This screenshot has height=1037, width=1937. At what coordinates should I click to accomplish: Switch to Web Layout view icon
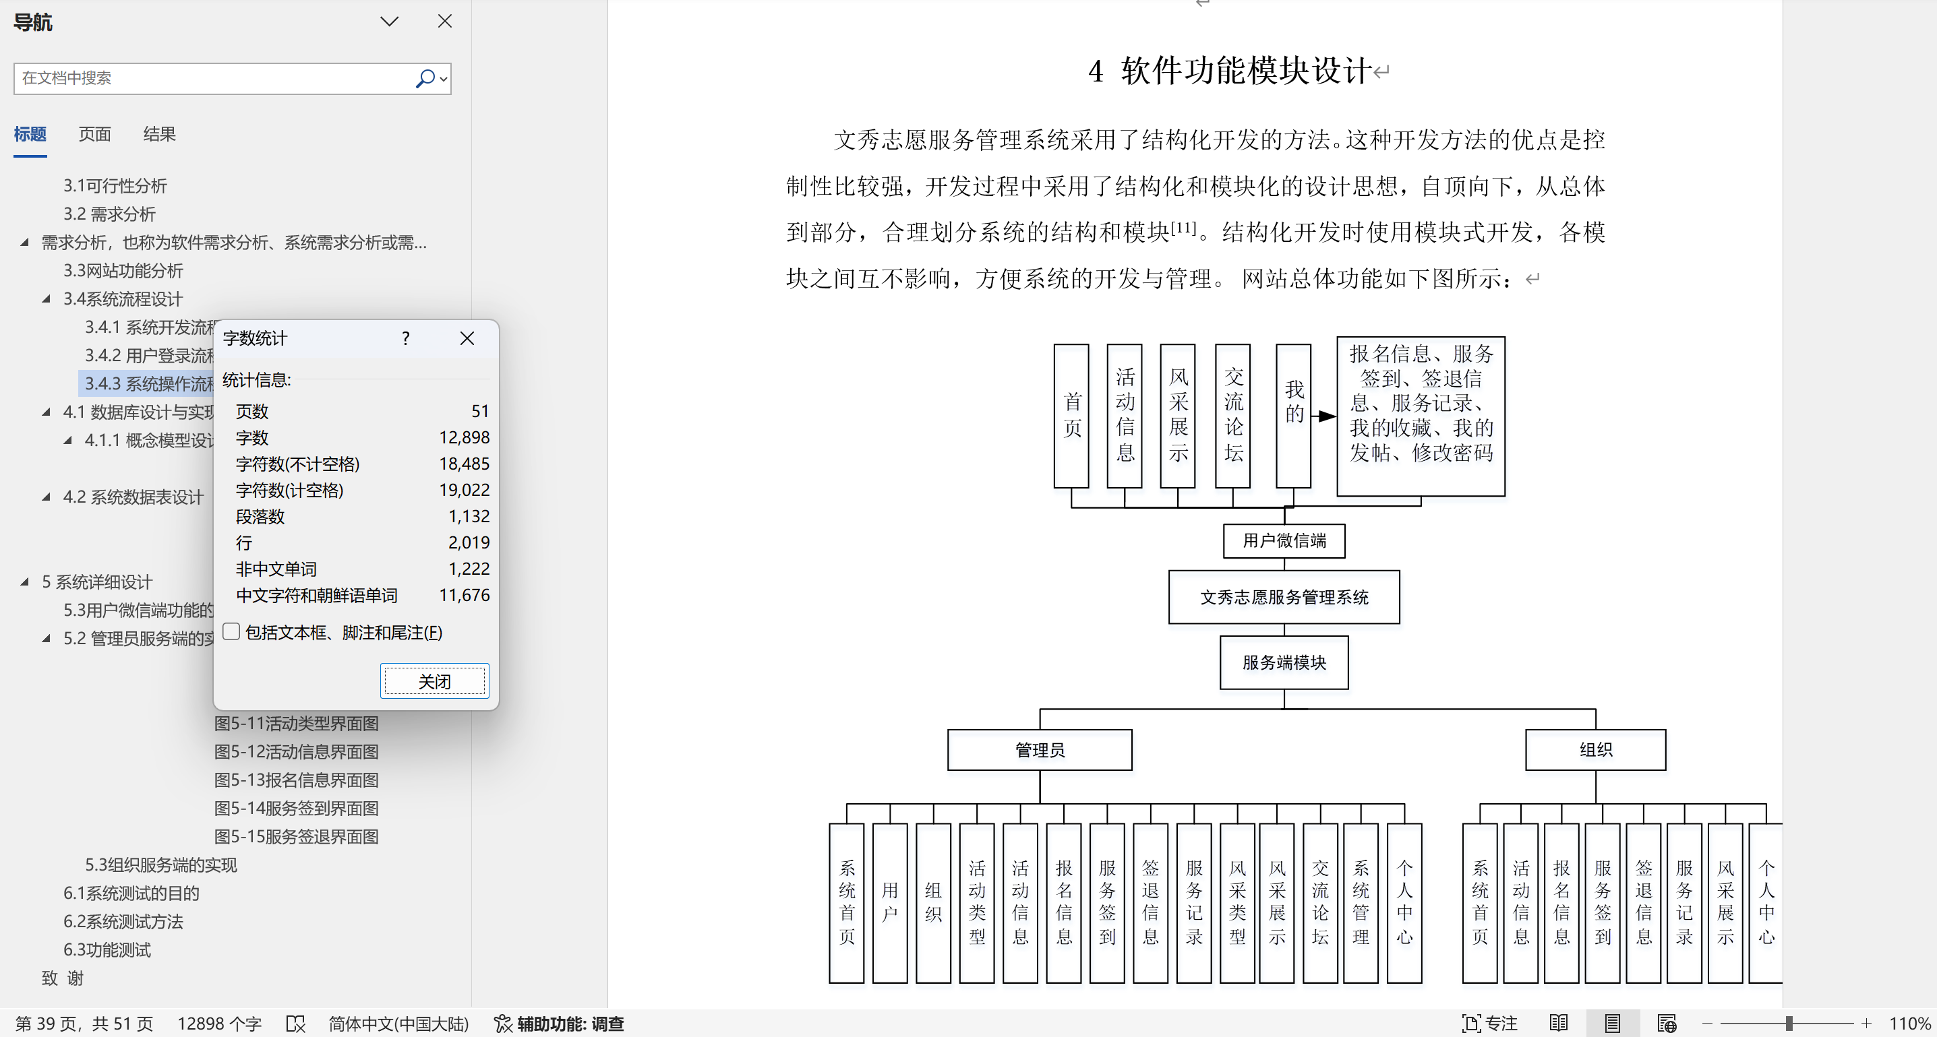(x=1666, y=1024)
